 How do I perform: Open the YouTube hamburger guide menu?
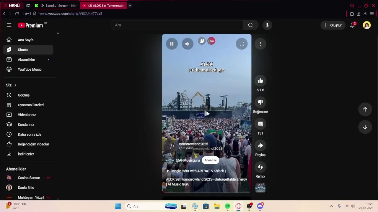[x=9, y=25]
